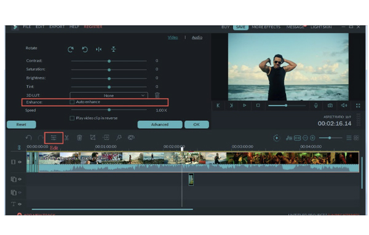Toggle visibility of second overlay track
The width and height of the screenshot is (369, 235).
tap(20, 193)
